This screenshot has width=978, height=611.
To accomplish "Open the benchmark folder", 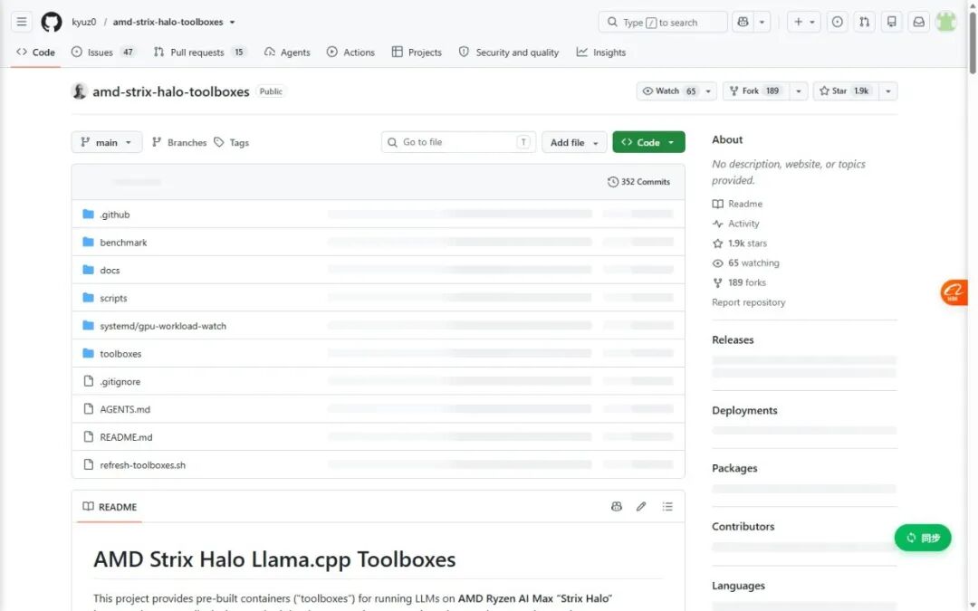I will pyautogui.click(x=123, y=243).
